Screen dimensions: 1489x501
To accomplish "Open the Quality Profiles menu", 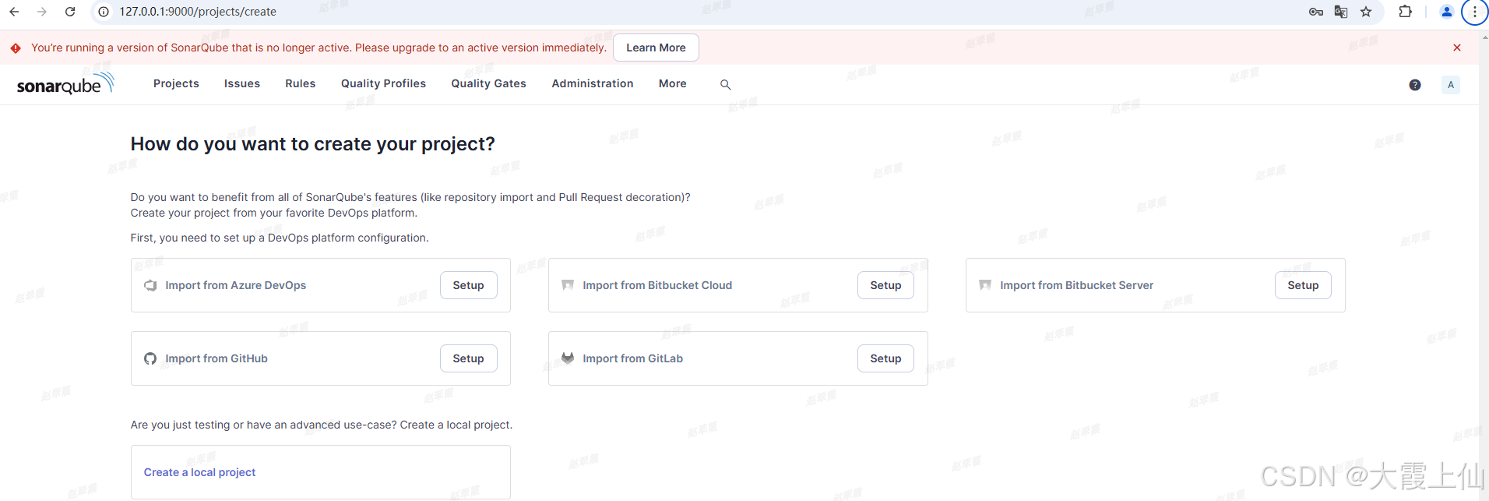I will (383, 83).
